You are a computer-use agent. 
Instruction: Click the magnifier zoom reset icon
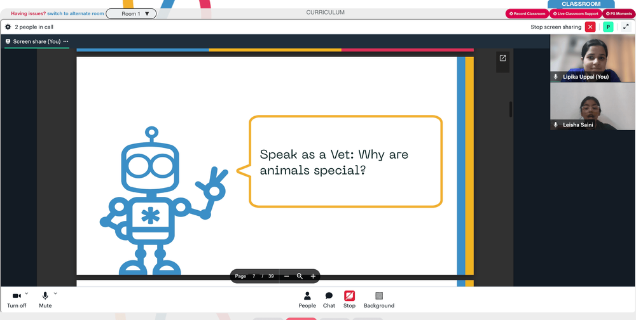[300, 276]
